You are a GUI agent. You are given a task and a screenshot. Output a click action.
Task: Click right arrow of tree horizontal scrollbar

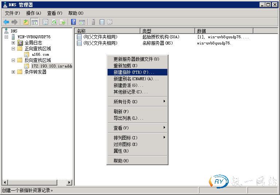click(69, 182)
